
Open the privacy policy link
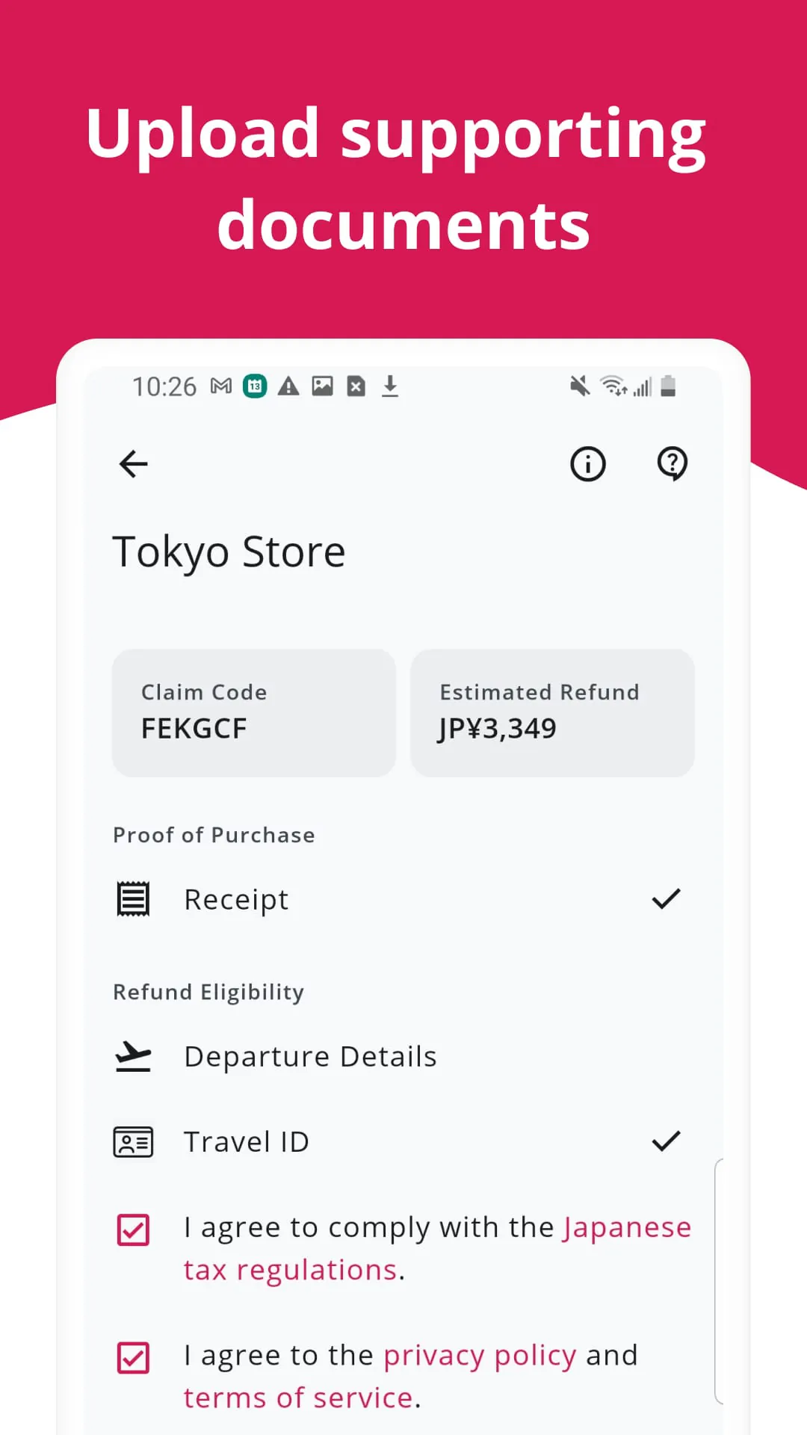click(x=480, y=1356)
